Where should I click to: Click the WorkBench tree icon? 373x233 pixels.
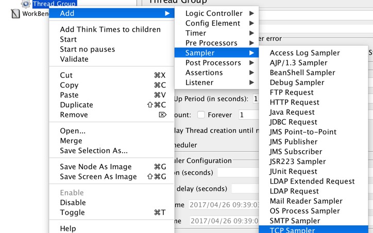[x=15, y=14]
